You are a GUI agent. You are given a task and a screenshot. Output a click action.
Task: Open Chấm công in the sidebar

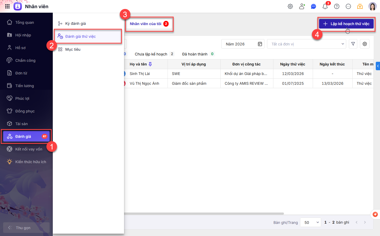click(25, 60)
